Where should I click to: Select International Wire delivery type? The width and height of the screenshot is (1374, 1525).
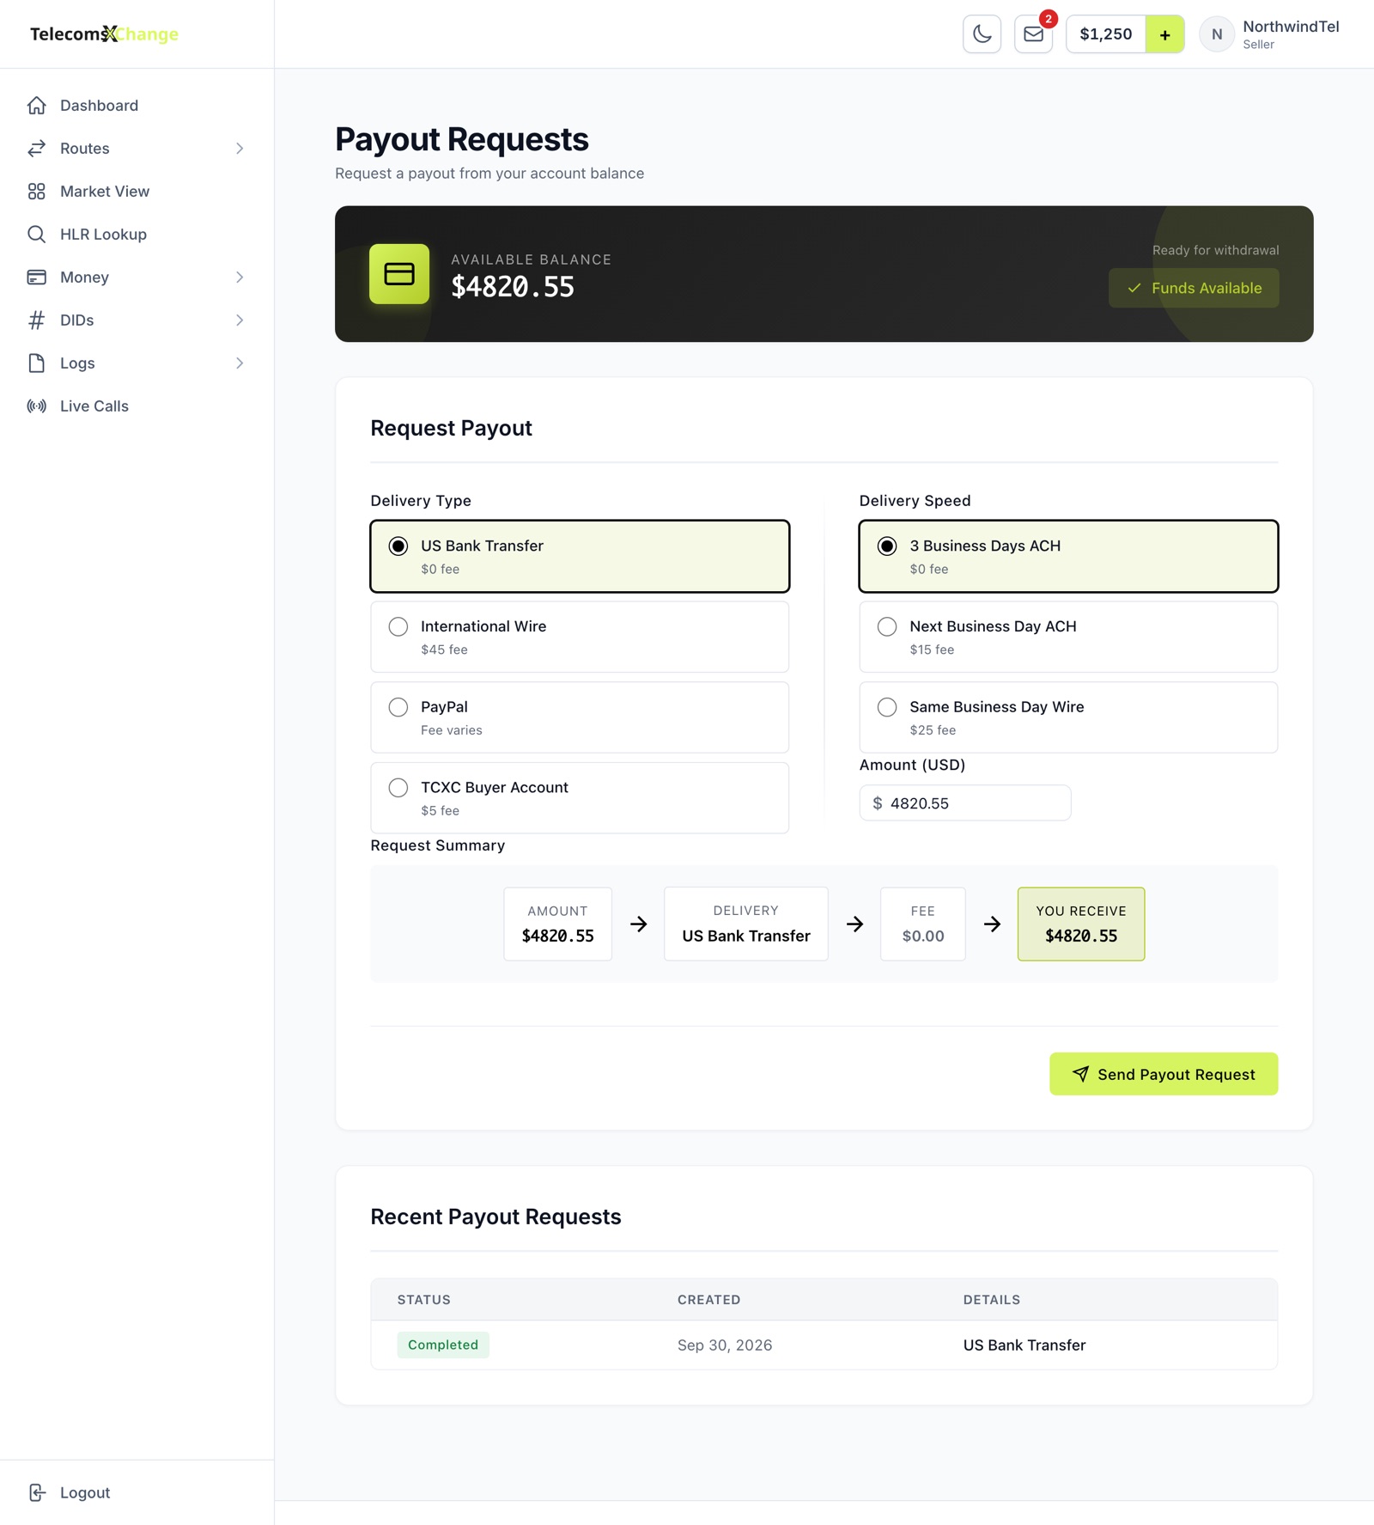(x=580, y=637)
